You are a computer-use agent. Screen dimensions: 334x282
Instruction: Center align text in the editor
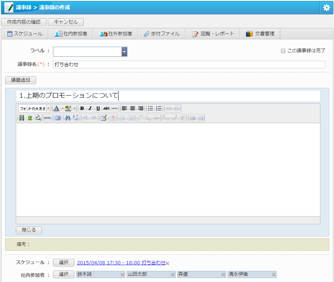click(x=133, y=108)
